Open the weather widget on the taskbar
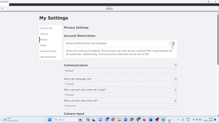The image size is (219, 123). pyautogui.click(x=11, y=120)
